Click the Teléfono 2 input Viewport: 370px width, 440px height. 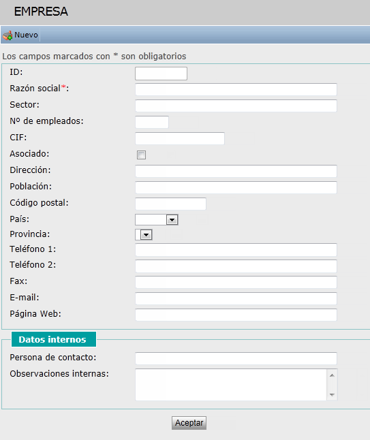[236, 266]
